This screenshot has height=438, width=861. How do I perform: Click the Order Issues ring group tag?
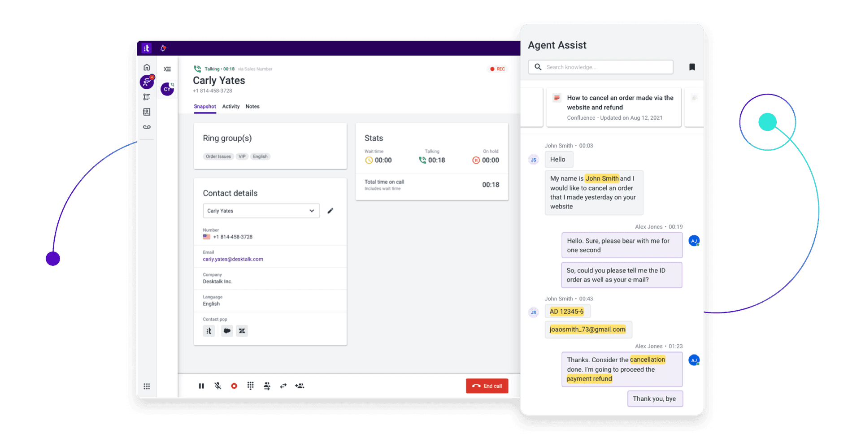pos(218,156)
